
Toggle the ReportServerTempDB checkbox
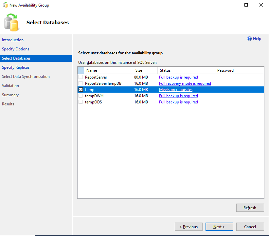[81, 83]
